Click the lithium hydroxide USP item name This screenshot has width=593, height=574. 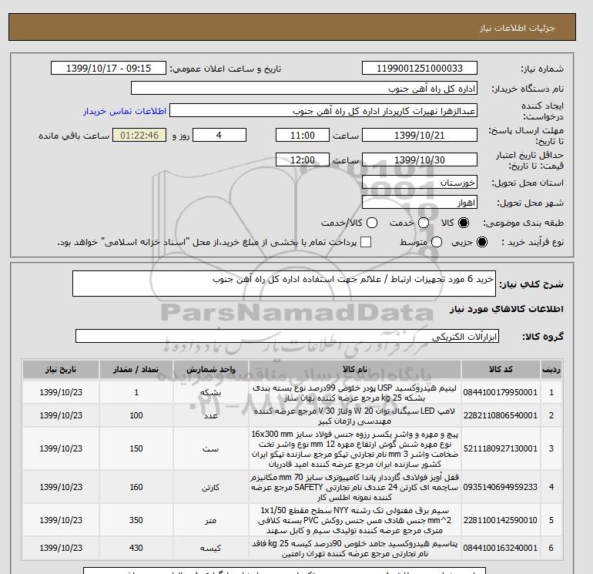pyautogui.click(x=355, y=393)
